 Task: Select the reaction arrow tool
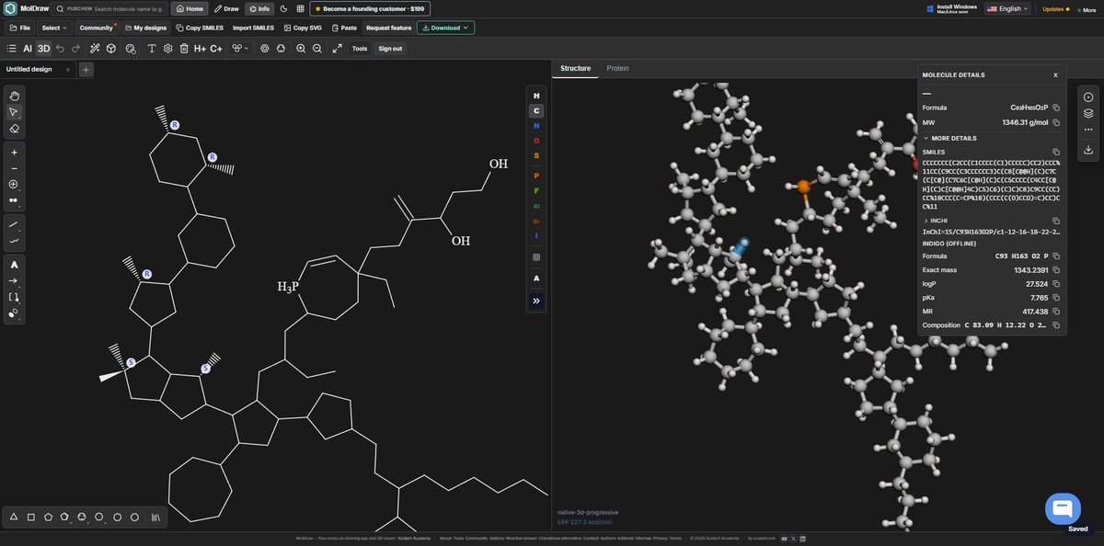14,280
